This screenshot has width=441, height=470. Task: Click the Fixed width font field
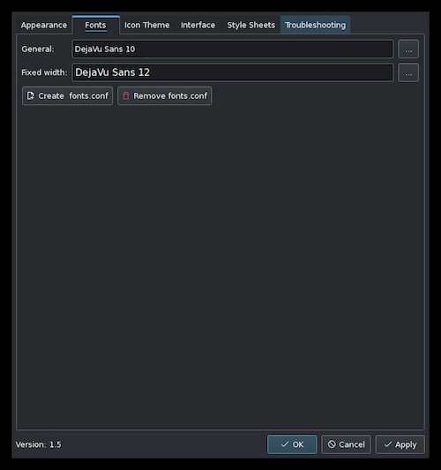pos(233,72)
